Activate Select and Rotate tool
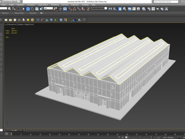This screenshot has height=139, width=185. (x=32, y=9)
